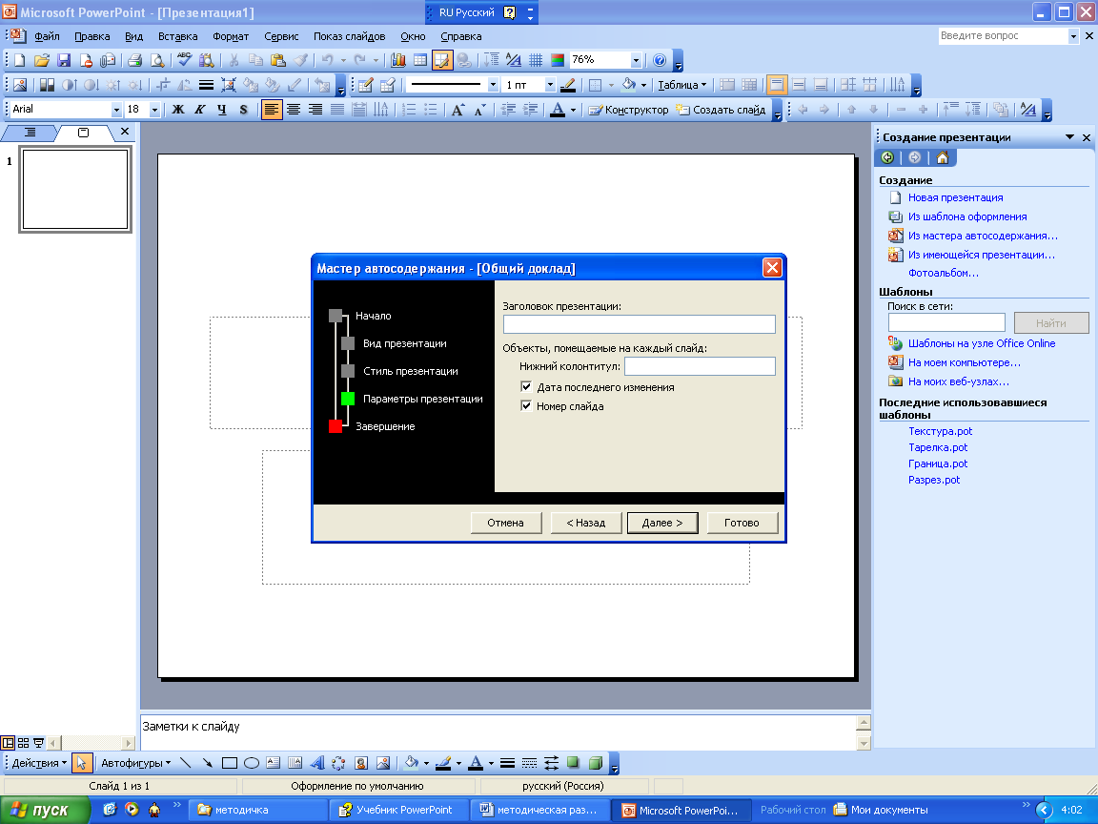
Task: Table eraser icon in tables toolbar
Action: (387, 85)
